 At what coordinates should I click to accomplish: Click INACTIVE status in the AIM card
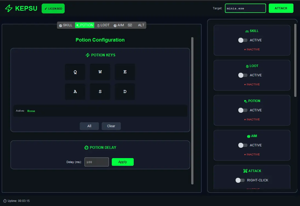pyautogui.click(x=252, y=154)
